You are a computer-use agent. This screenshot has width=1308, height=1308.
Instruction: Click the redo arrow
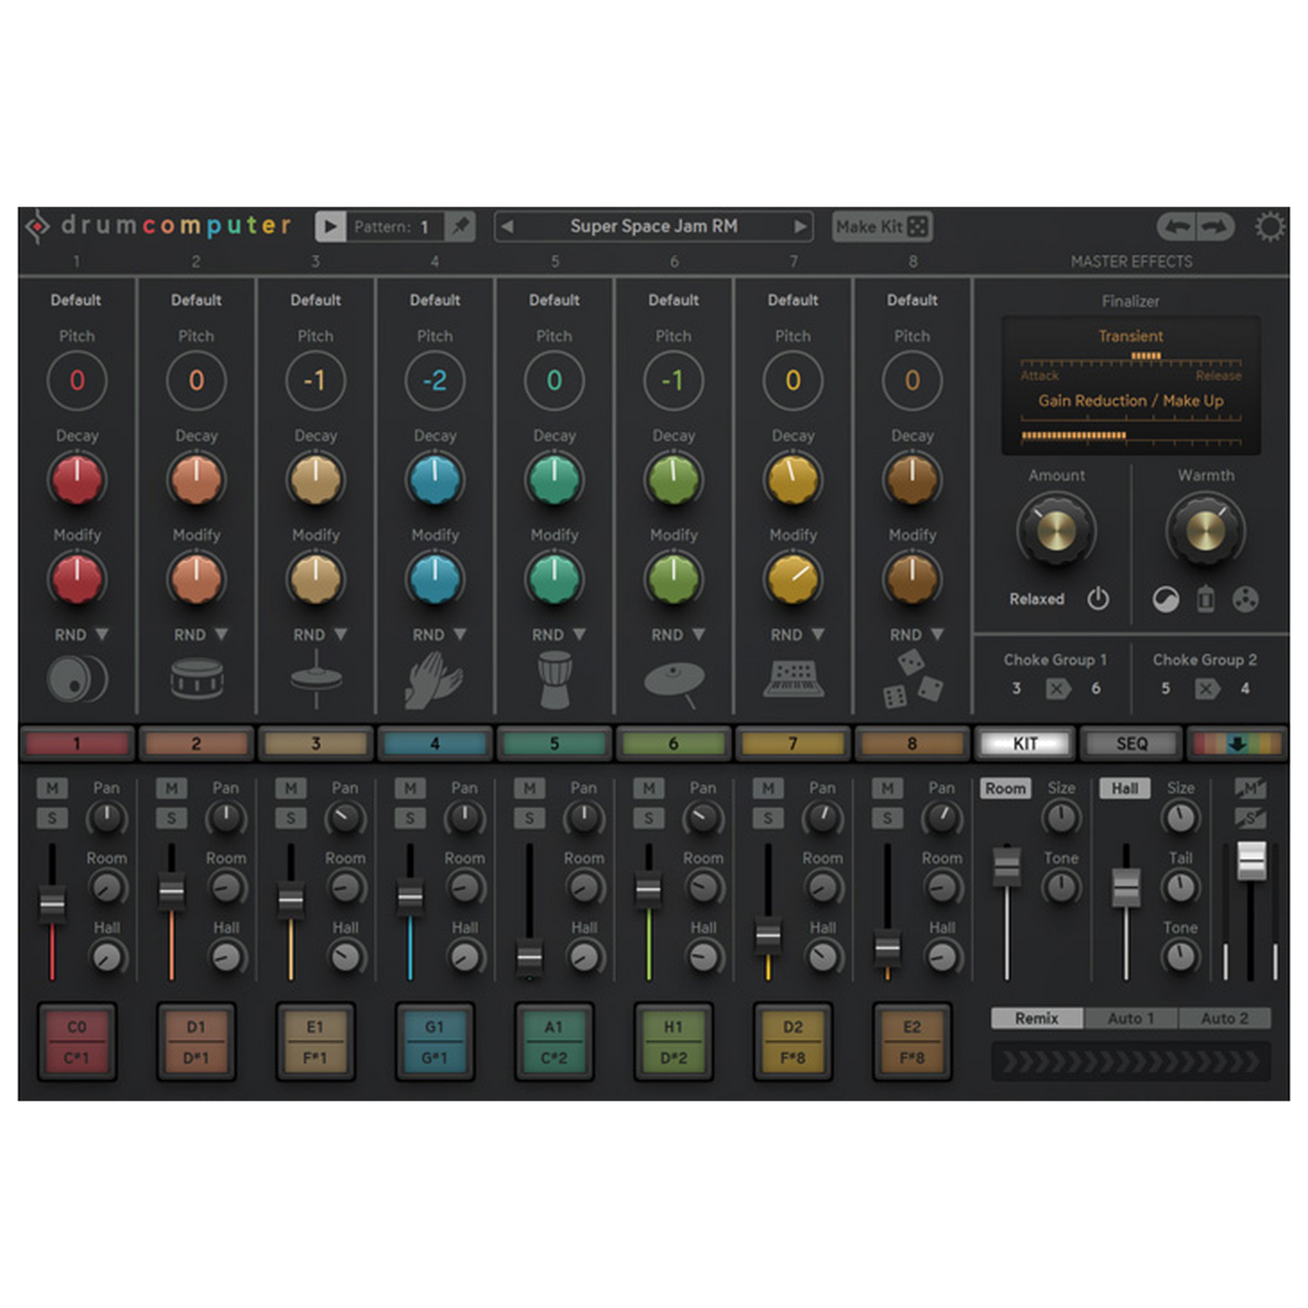pyautogui.click(x=1216, y=226)
